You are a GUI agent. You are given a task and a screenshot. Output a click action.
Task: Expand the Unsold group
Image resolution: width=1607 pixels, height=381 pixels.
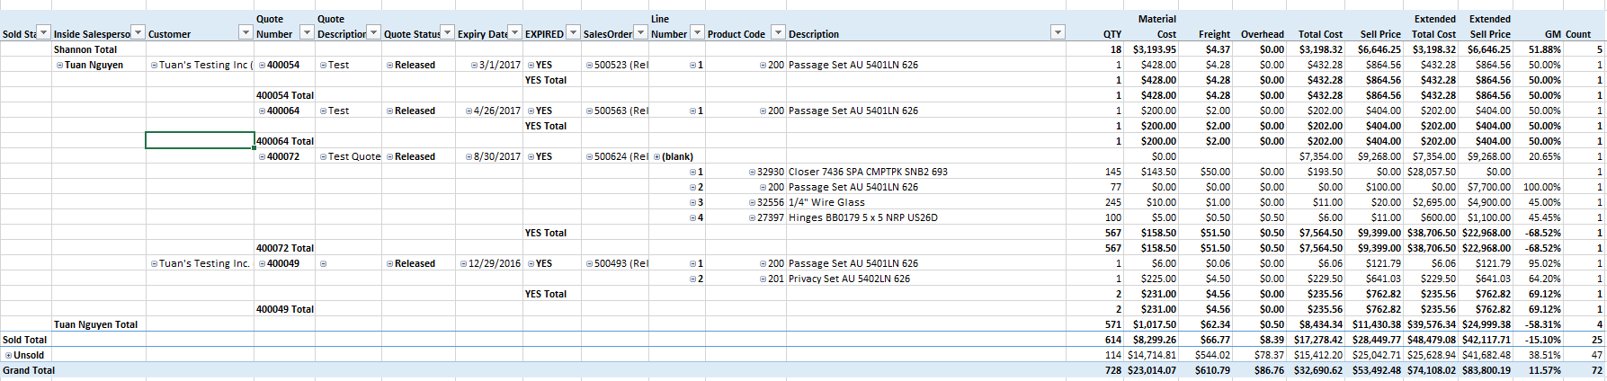coord(8,356)
